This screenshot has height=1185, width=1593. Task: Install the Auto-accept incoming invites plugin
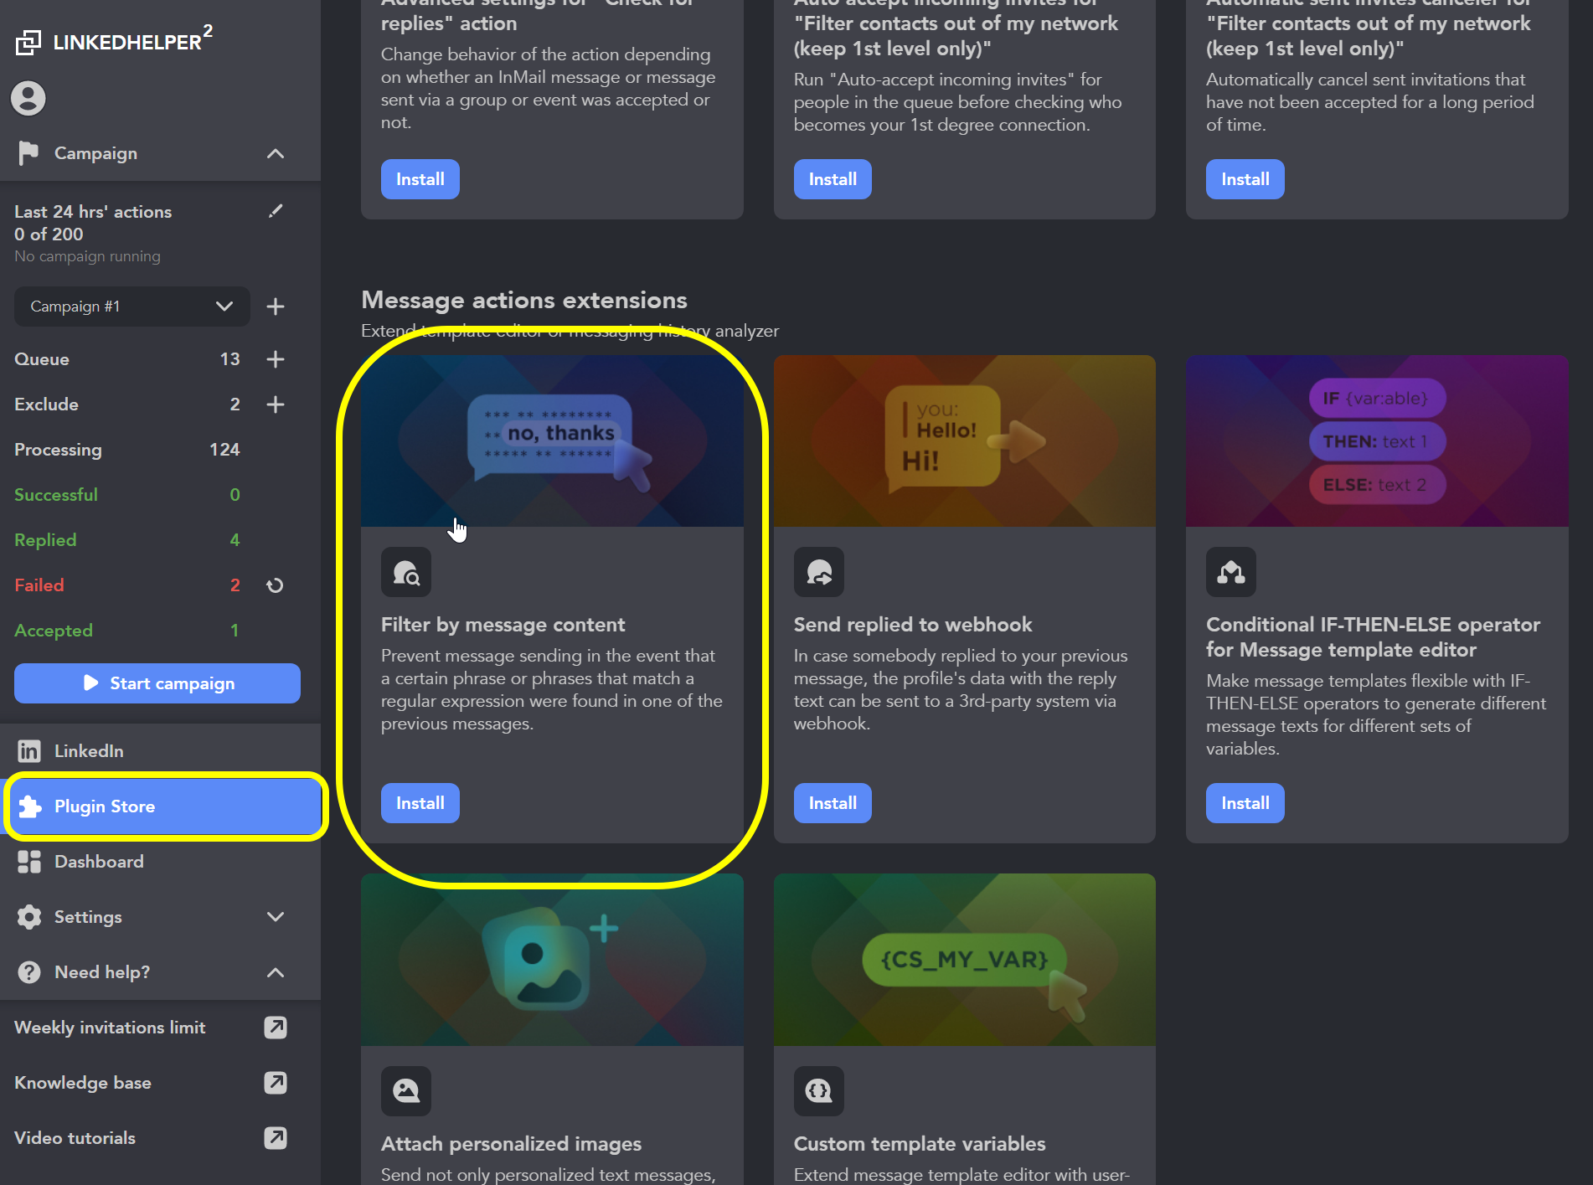point(833,179)
